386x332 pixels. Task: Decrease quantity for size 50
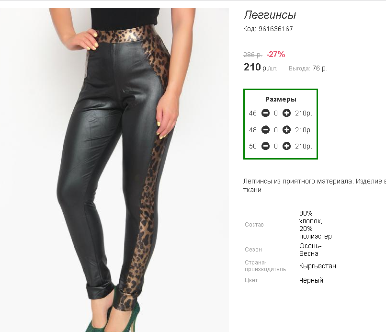[265, 146]
